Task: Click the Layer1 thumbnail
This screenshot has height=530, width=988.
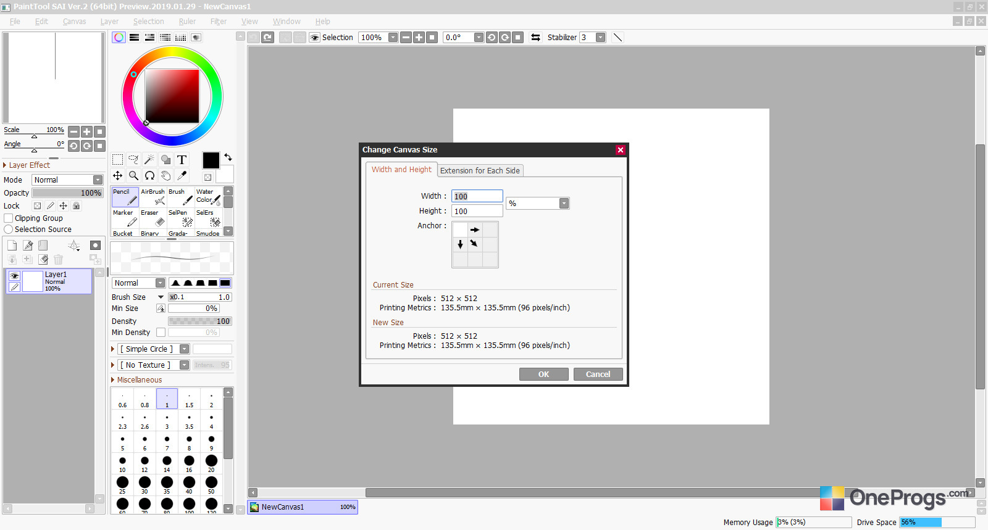Action: [33, 281]
